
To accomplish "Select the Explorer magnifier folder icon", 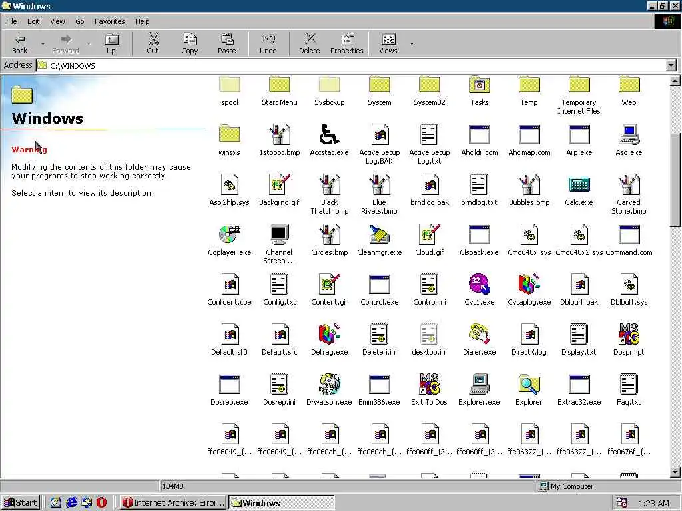I will point(529,384).
